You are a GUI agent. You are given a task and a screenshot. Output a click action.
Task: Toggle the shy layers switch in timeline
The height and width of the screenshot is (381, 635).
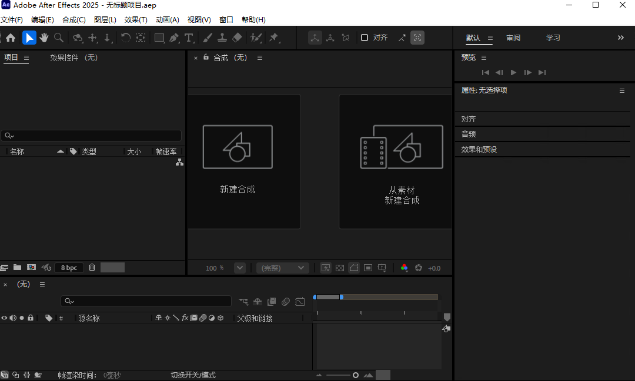pos(258,301)
